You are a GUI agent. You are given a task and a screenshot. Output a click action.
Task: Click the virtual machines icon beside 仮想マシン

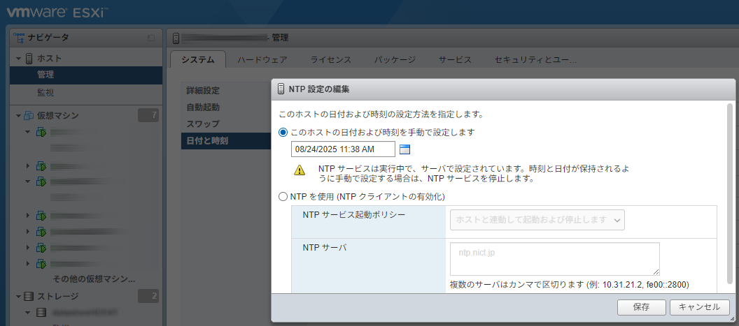pos(29,116)
